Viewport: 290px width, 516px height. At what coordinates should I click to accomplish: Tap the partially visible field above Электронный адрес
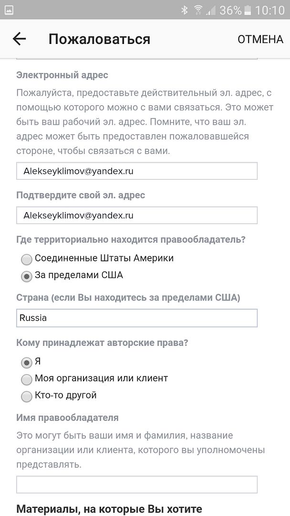click(x=136, y=59)
